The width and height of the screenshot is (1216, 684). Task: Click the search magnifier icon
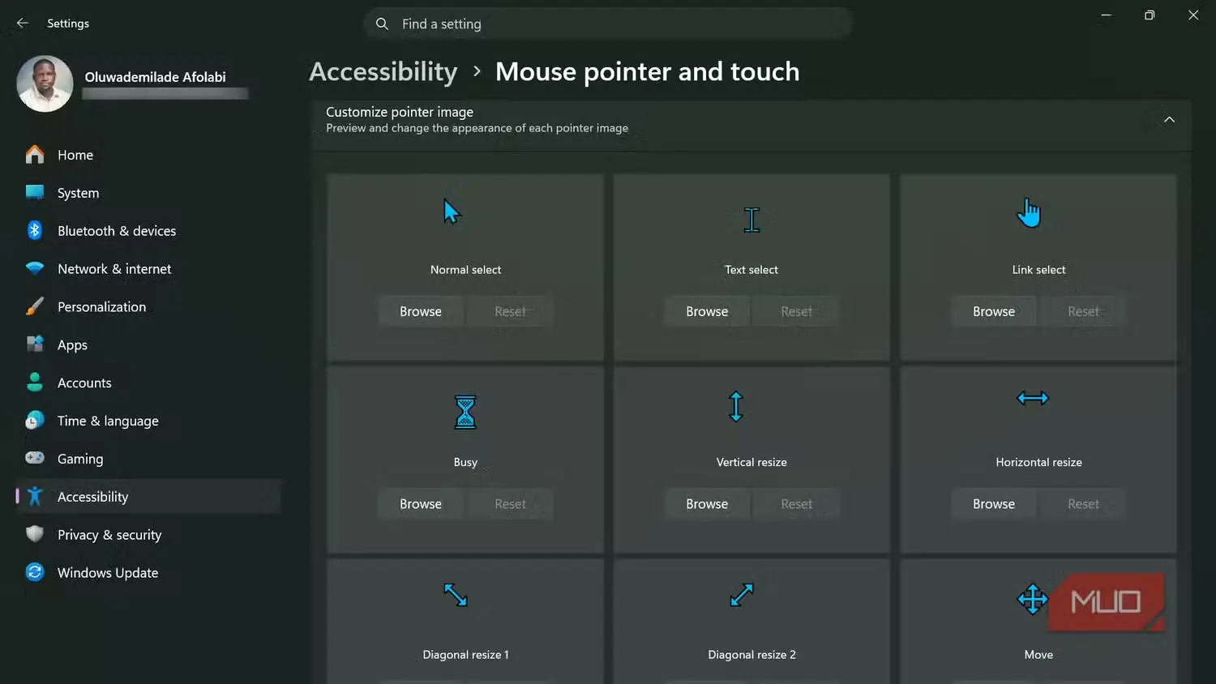point(382,24)
